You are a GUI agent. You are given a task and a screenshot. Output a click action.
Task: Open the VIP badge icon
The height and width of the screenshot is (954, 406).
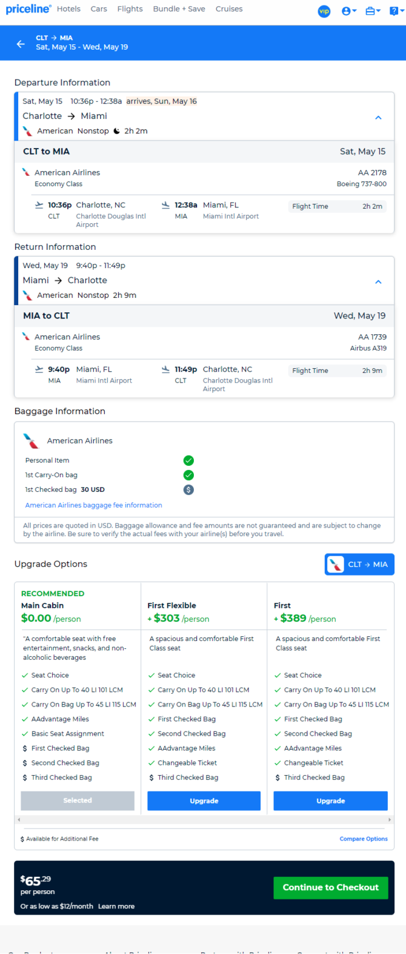[324, 11]
